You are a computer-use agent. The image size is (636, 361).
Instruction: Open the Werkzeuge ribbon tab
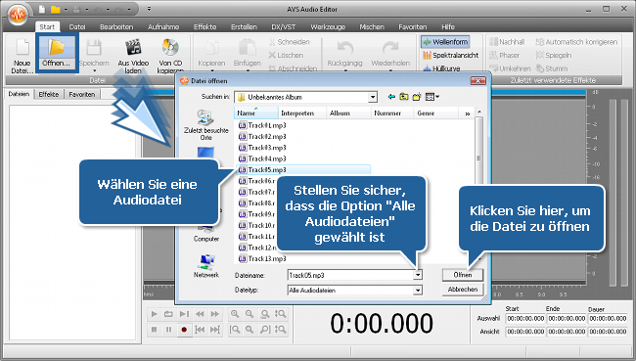[328, 26]
